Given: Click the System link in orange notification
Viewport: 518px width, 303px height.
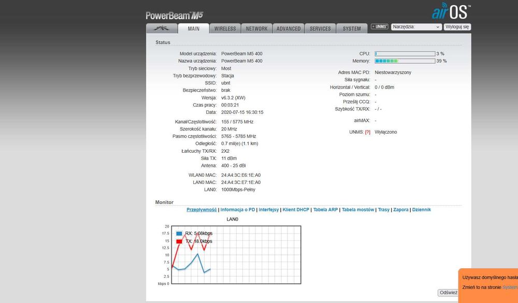Looking at the screenshot, I should [510, 287].
